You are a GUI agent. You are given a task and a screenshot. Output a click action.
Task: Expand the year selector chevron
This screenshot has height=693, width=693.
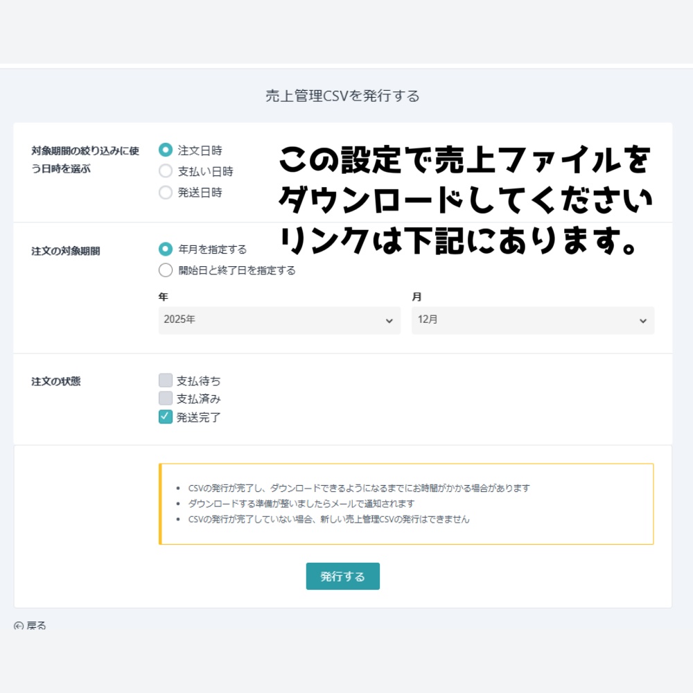click(390, 320)
